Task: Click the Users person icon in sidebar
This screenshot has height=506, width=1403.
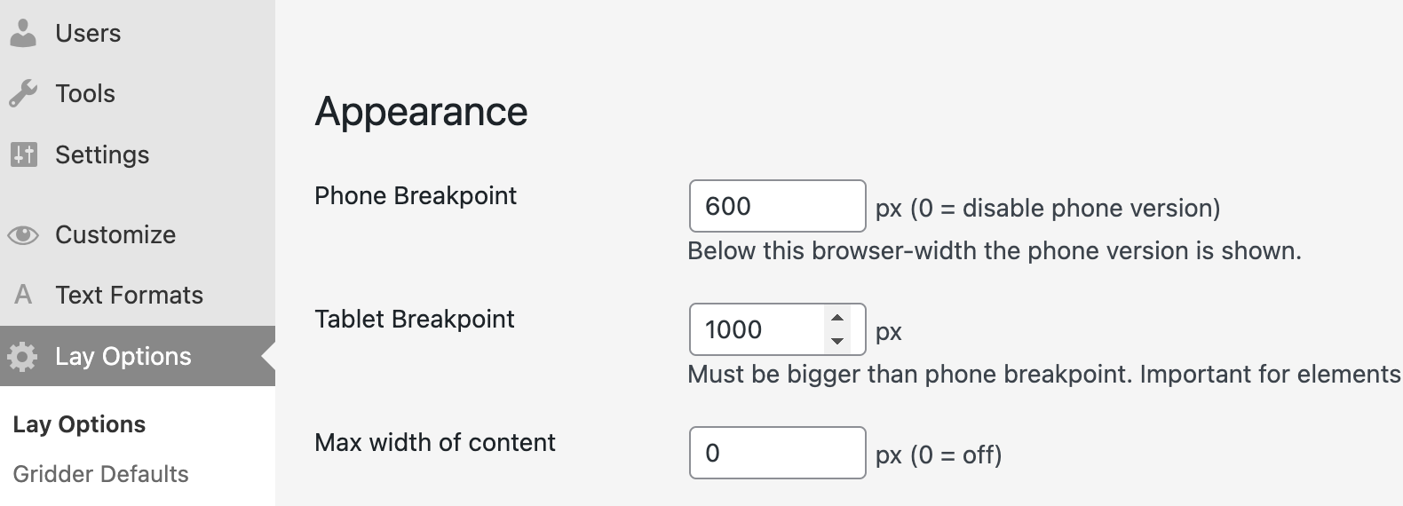Action: [x=23, y=33]
